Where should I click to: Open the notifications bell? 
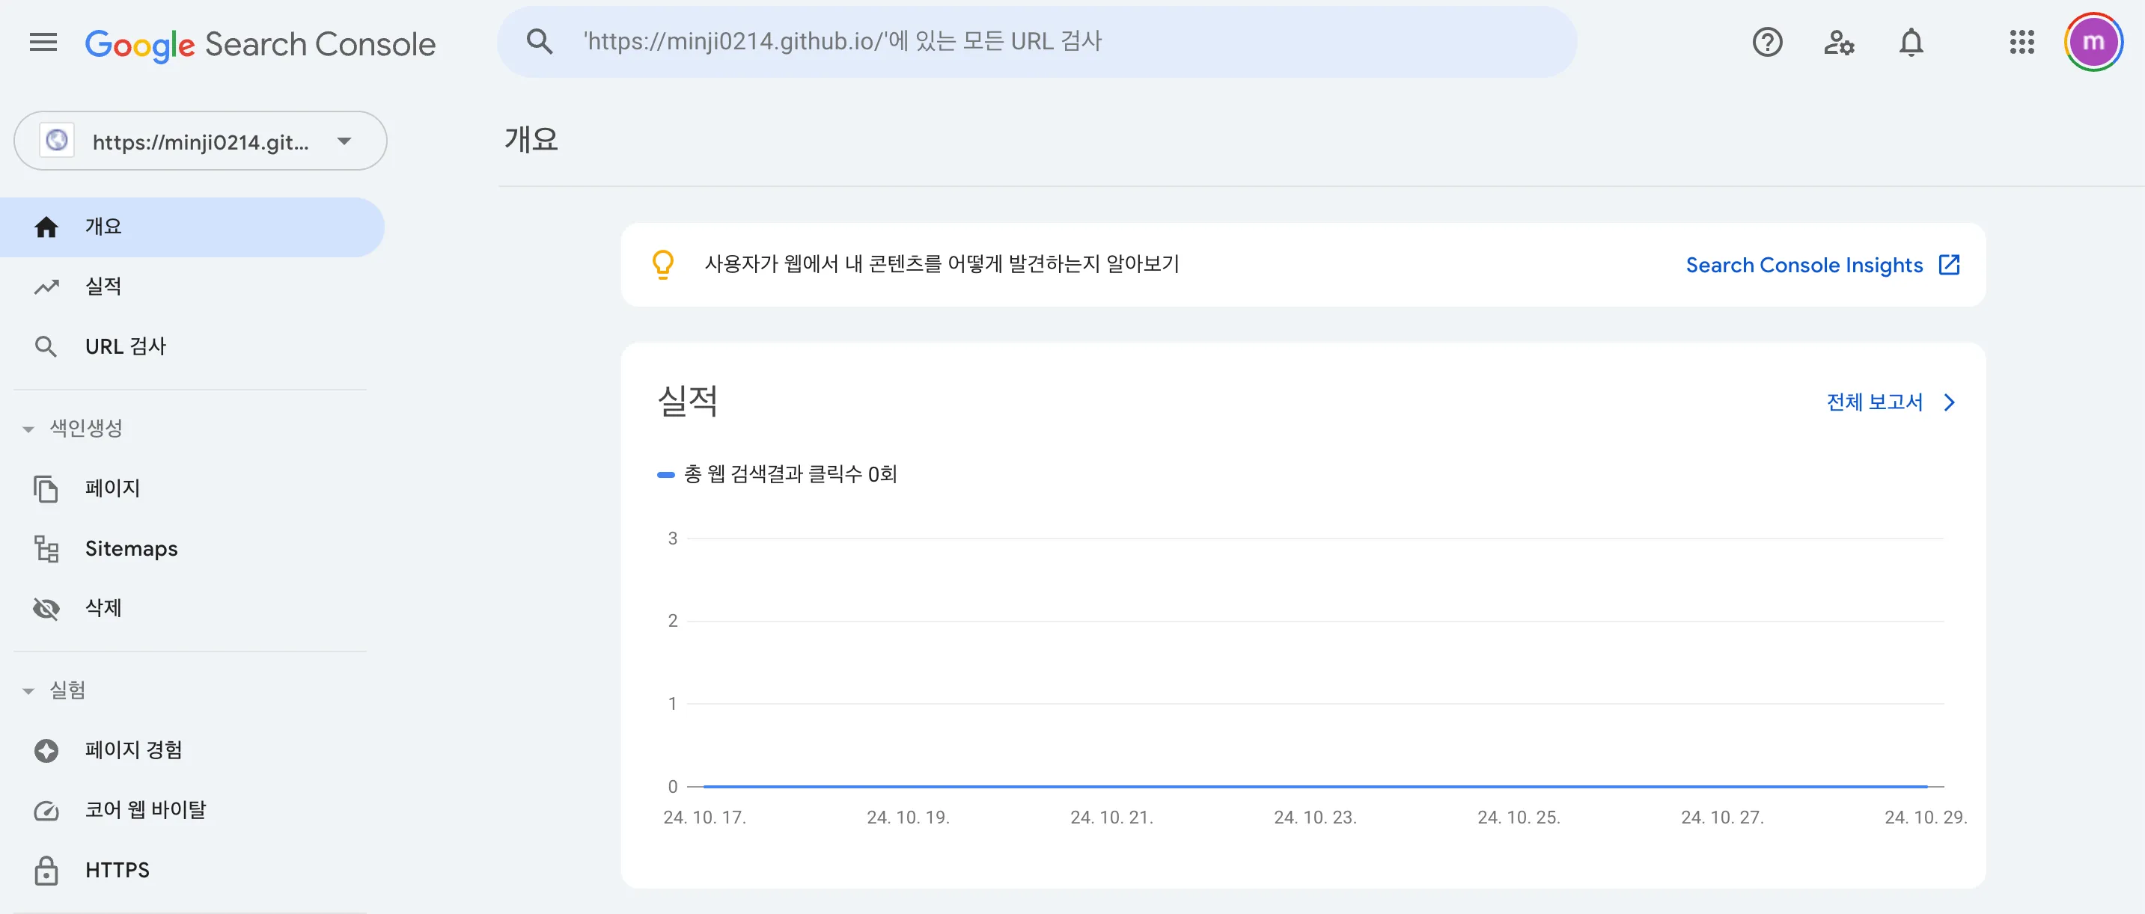point(1911,43)
